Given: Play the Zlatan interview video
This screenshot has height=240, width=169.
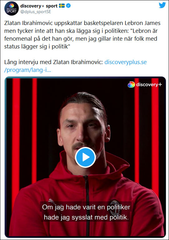Looking at the screenshot, I should [85, 157].
